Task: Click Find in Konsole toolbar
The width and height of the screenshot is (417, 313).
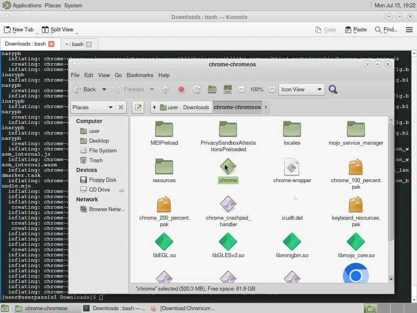Action: click(x=386, y=29)
